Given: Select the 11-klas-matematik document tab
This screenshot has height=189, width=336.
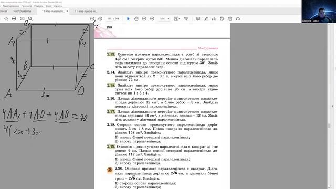Looking at the screenshot, I should point(53,11).
